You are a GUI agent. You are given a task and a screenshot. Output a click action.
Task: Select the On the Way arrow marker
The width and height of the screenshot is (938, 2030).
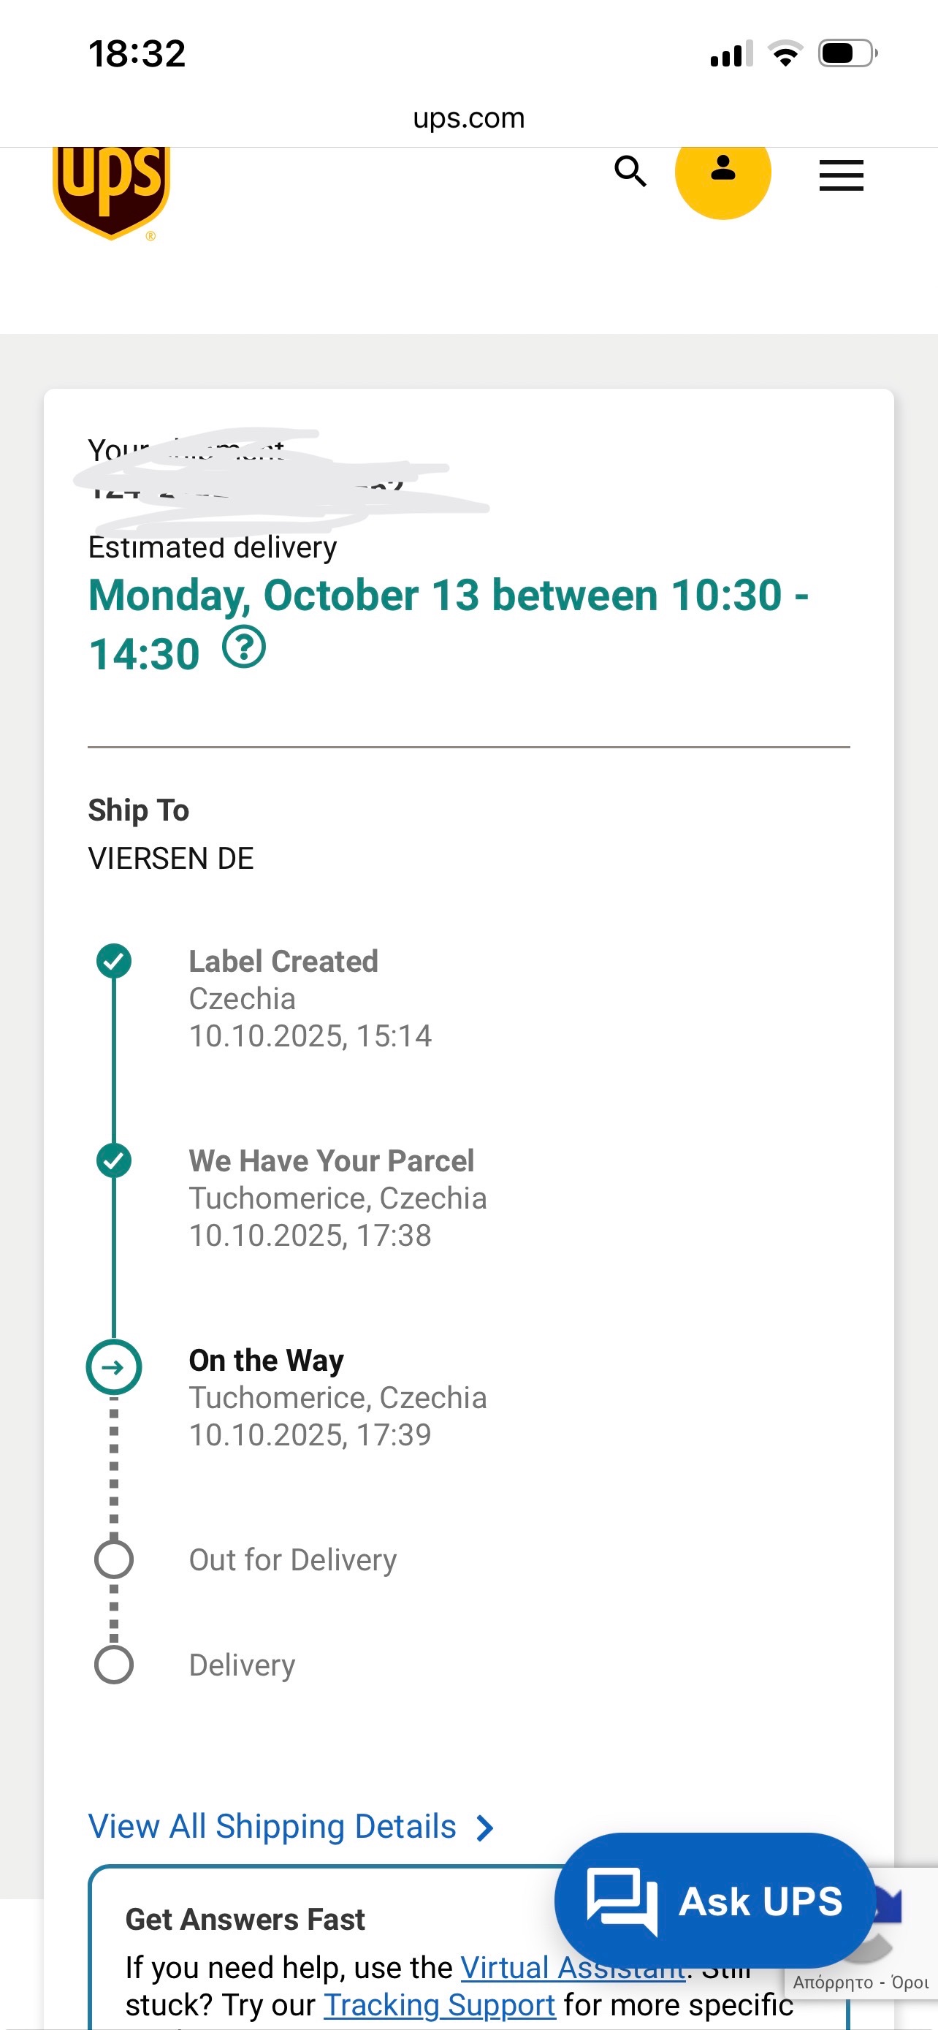114,1366
